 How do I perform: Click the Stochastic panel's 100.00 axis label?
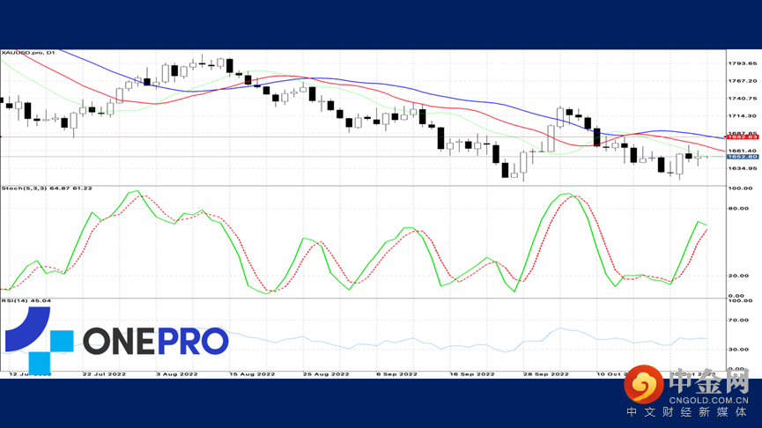(x=740, y=188)
